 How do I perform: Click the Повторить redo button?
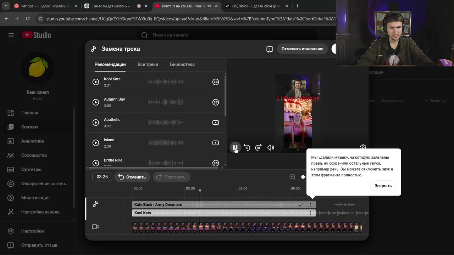click(171, 177)
